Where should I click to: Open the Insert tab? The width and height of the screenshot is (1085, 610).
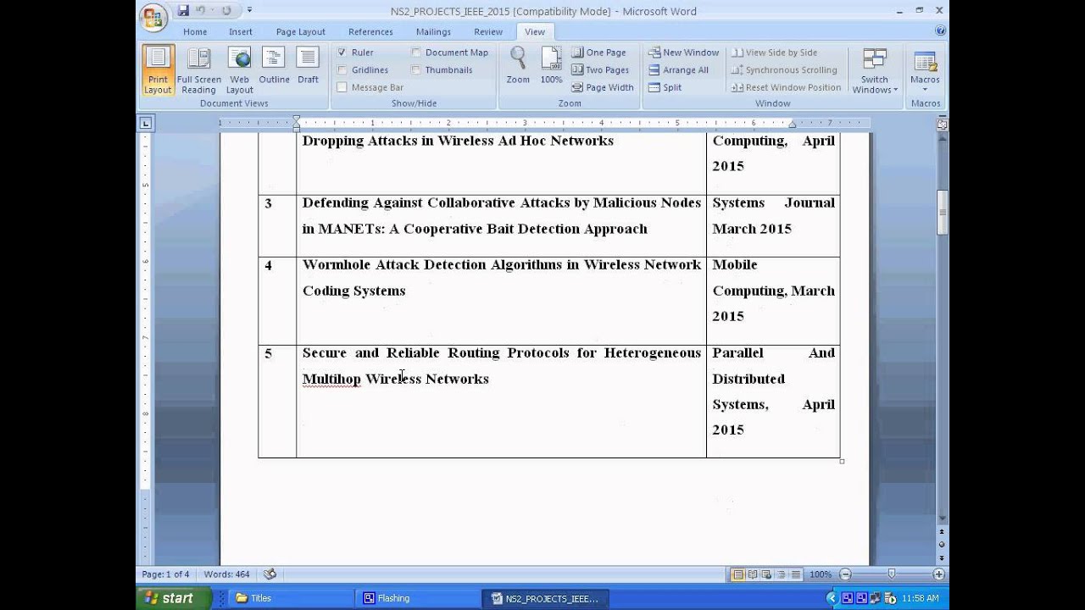240,31
